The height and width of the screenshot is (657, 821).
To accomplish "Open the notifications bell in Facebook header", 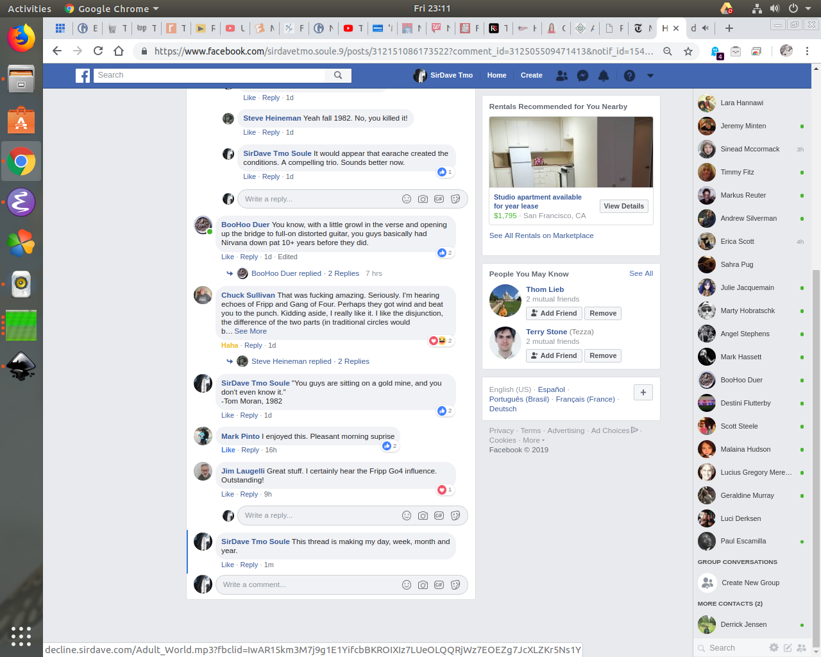I will coord(604,76).
